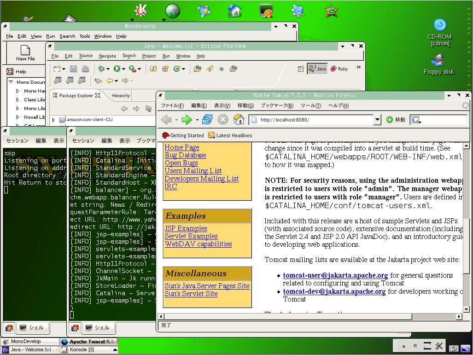Open Eclipse Project menu
The width and height of the screenshot is (473, 355).
coord(149,56)
